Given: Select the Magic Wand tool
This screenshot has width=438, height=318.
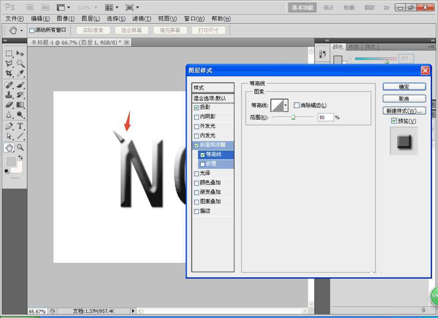Looking at the screenshot, I should pos(20,63).
